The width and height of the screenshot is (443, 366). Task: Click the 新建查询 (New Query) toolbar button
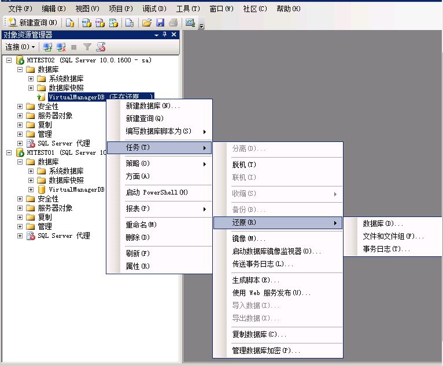[32, 23]
